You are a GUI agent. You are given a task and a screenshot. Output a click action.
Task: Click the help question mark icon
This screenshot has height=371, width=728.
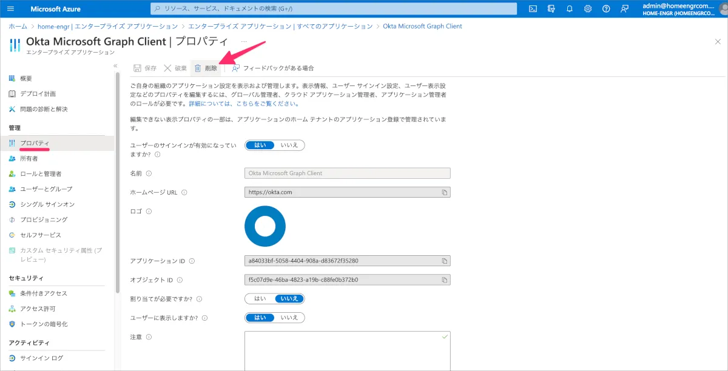click(x=606, y=8)
